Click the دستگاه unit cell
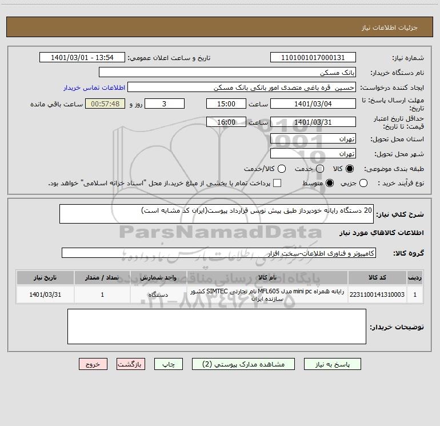Image resolution: width=440 pixels, height=426 pixels. [x=158, y=294]
